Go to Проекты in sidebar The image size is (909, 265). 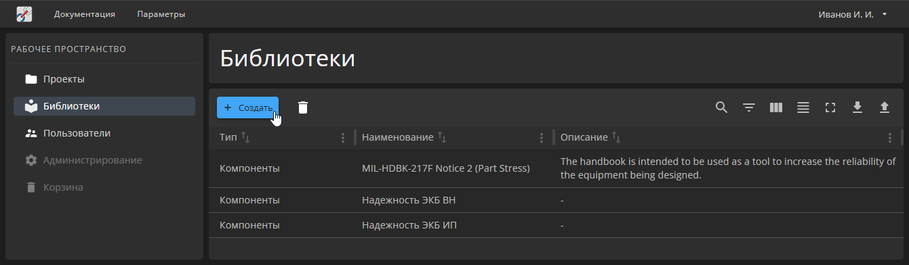(x=104, y=79)
